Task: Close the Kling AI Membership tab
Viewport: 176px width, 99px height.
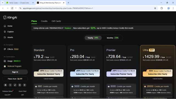Action: pyautogui.click(x=64, y=3)
